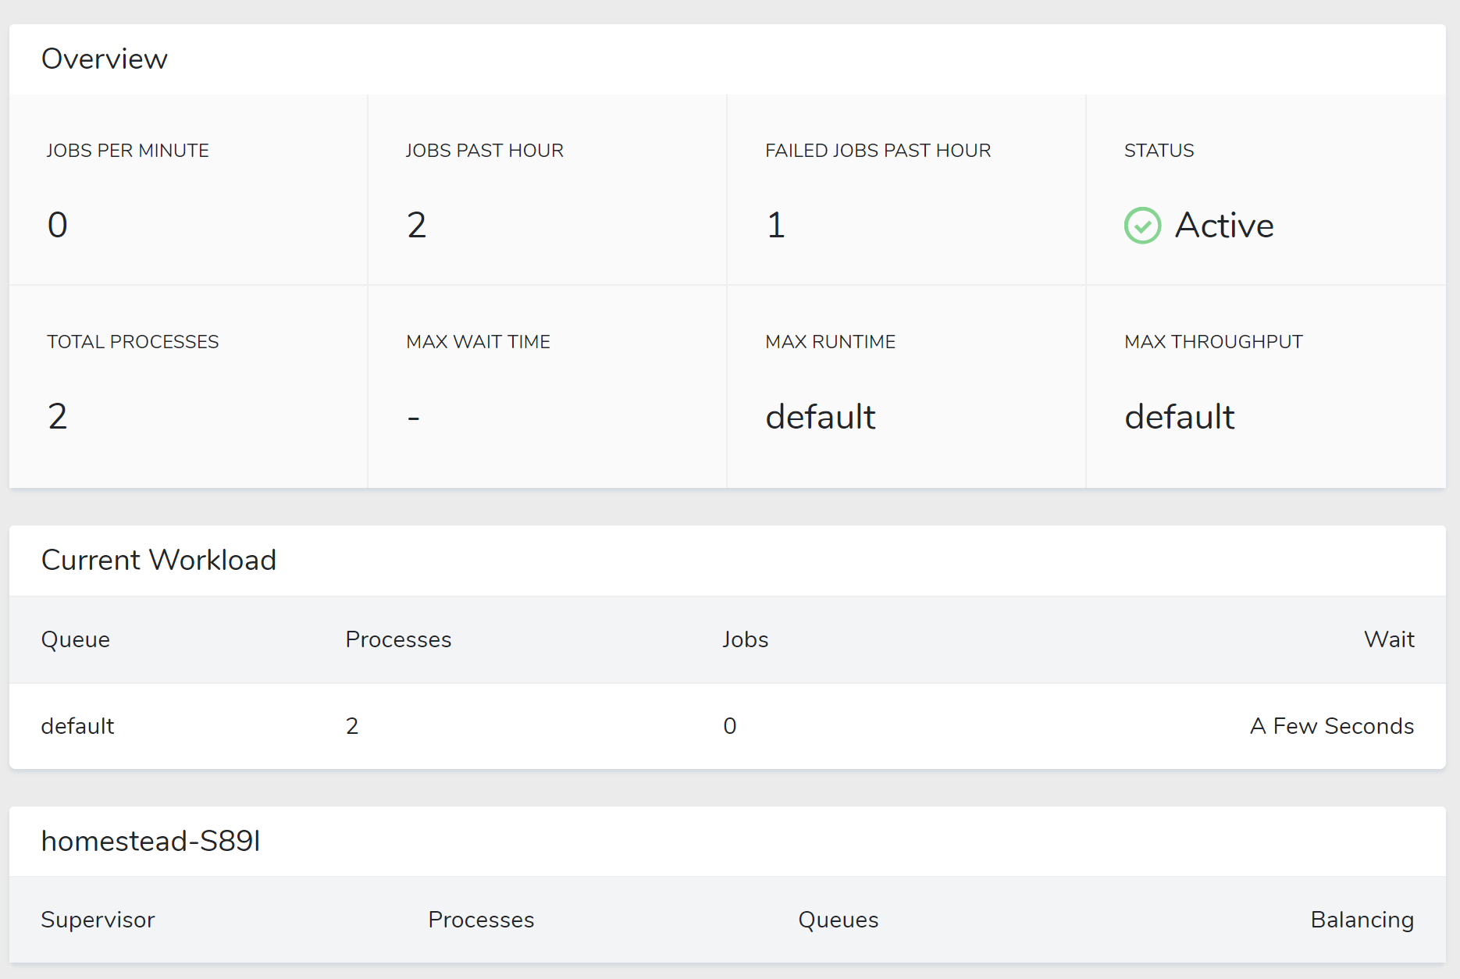Select the max runtime value default

(821, 417)
